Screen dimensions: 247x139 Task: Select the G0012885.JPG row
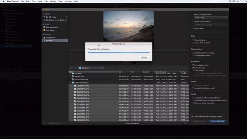coord(129,114)
